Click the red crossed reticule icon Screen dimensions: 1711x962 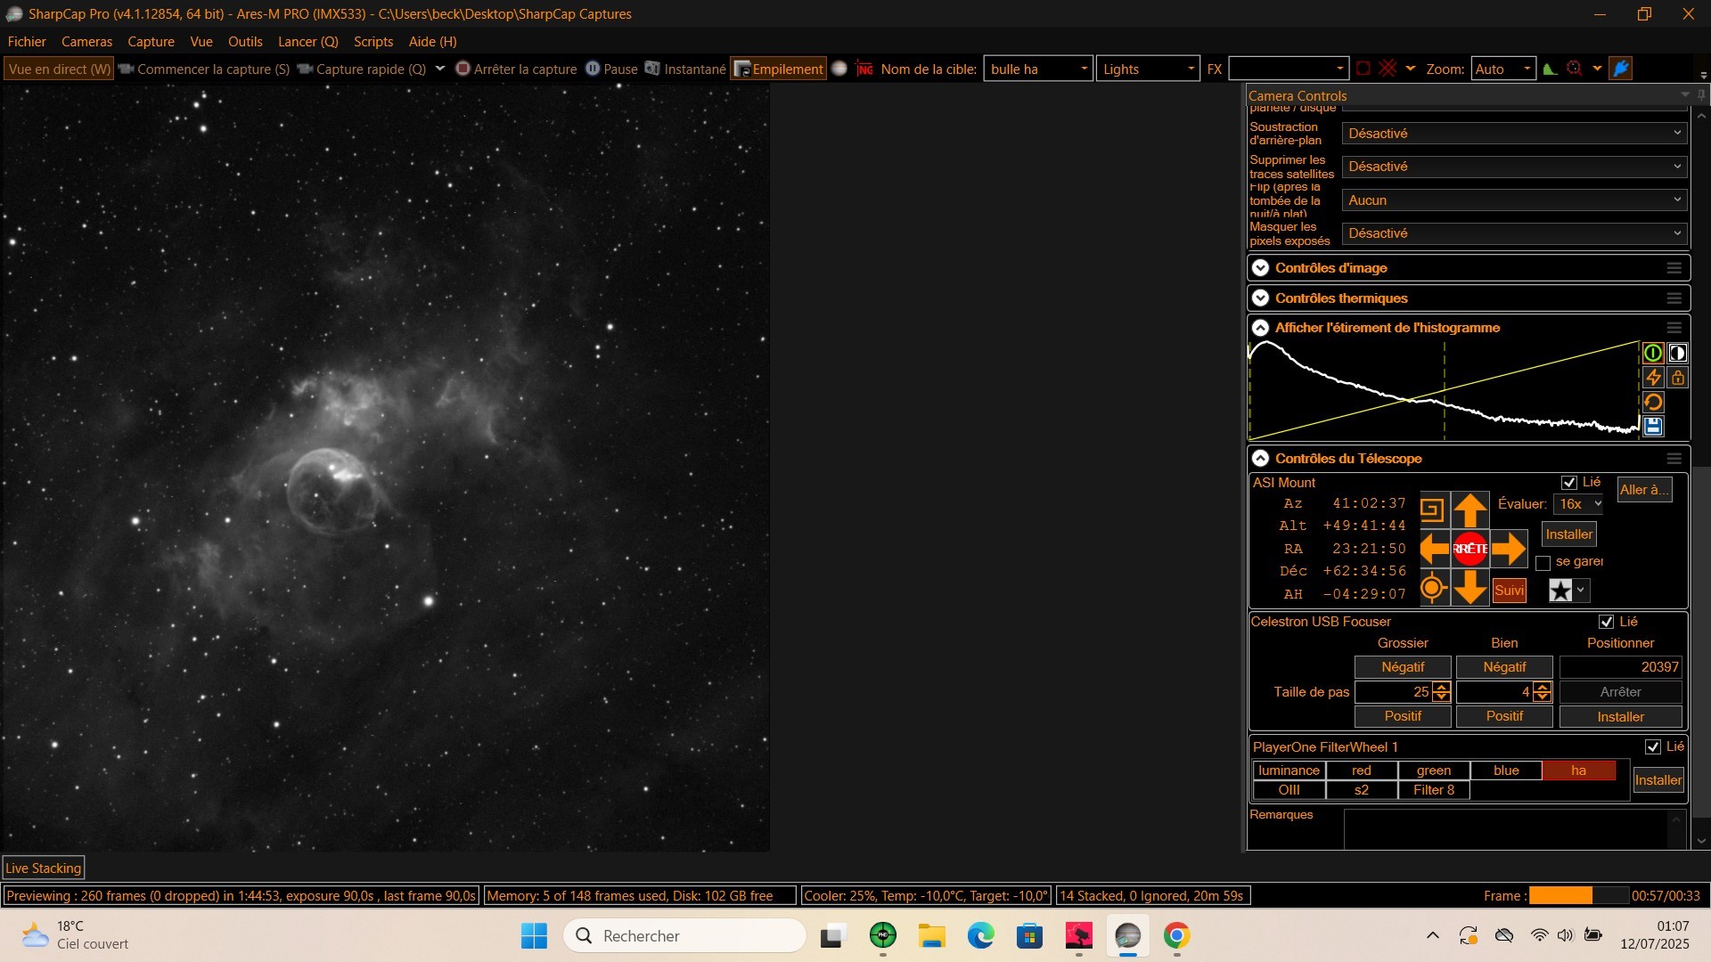pyautogui.click(x=1388, y=69)
